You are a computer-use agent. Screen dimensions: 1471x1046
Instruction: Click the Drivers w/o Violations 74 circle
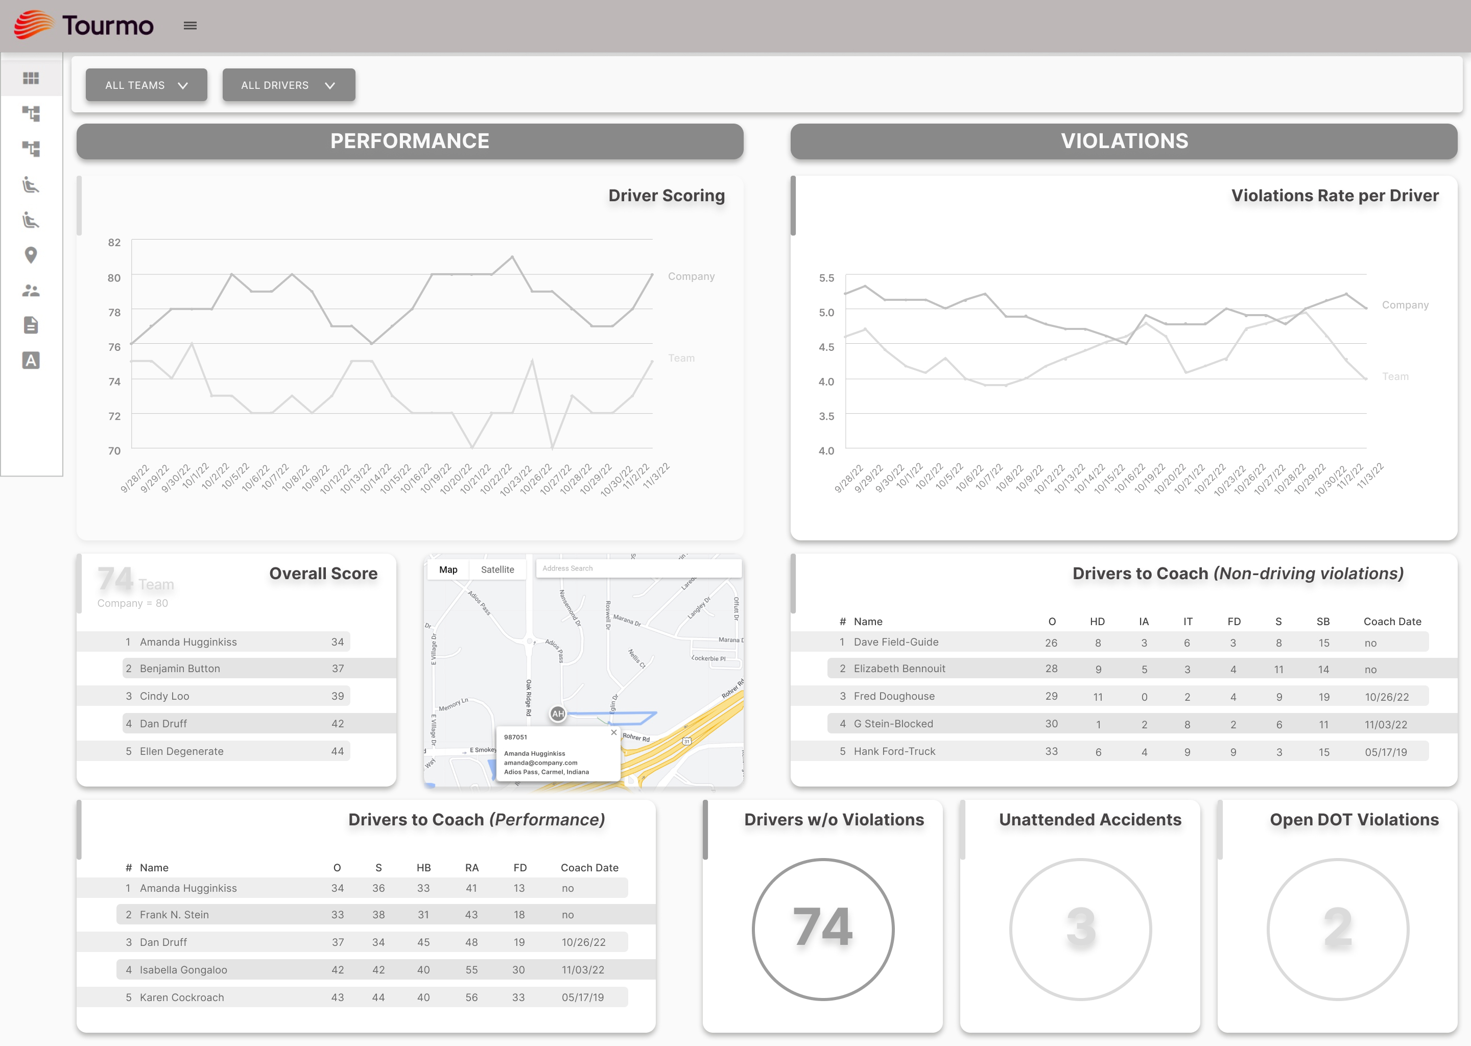[822, 929]
